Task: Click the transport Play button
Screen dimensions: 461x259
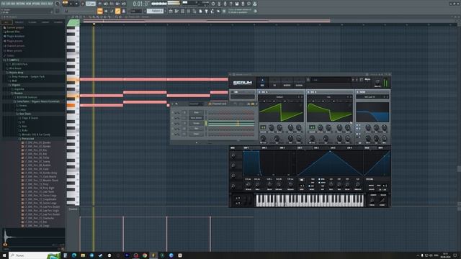Action: pos(71,4)
